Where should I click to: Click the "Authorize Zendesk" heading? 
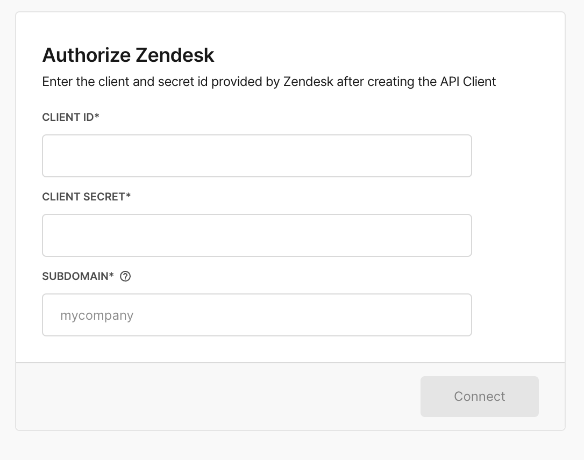[128, 55]
